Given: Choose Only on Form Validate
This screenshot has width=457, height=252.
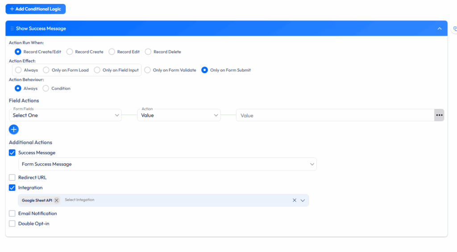Looking at the screenshot, I should tap(147, 70).
